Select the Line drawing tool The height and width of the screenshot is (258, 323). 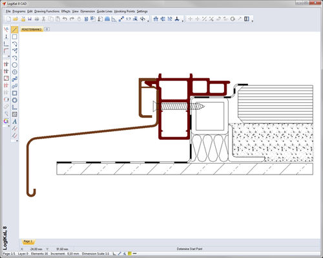14,30
